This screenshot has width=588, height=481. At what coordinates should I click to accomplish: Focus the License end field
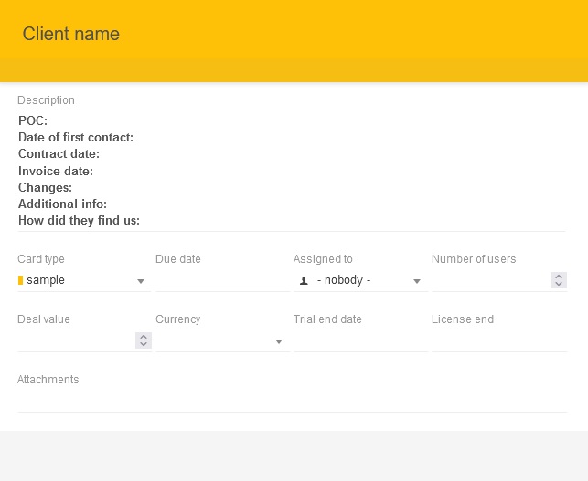[498, 340]
